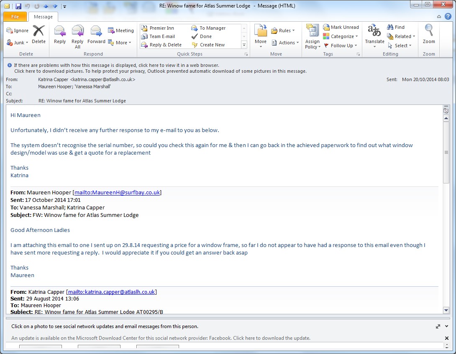Click the message body scrollbar thumb
Screen dimensions: 456x354
446,152
